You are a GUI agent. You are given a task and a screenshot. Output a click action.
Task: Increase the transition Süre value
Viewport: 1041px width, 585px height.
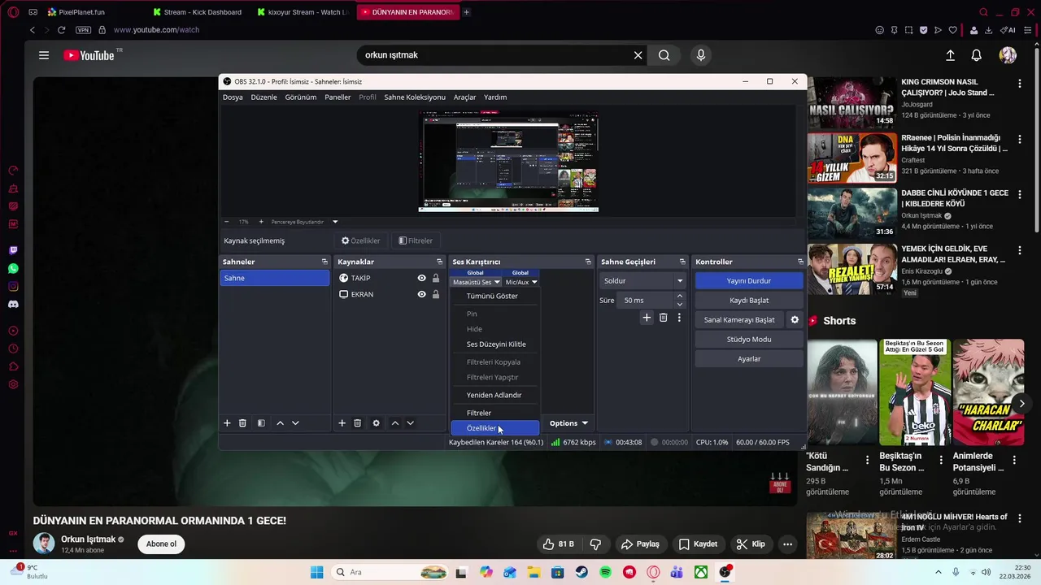tap(680, 297)
